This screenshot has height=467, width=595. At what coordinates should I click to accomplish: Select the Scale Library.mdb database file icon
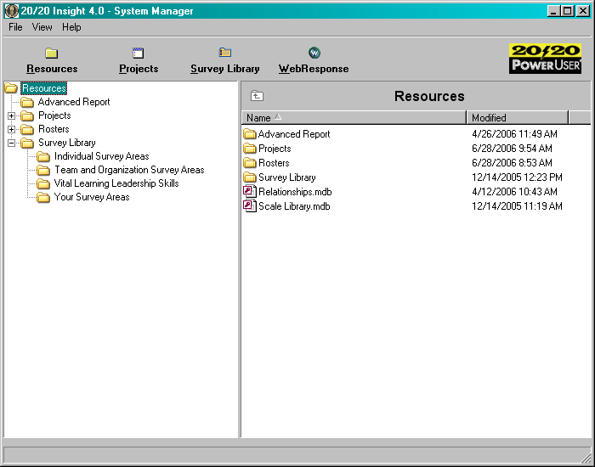pos(249,205)
